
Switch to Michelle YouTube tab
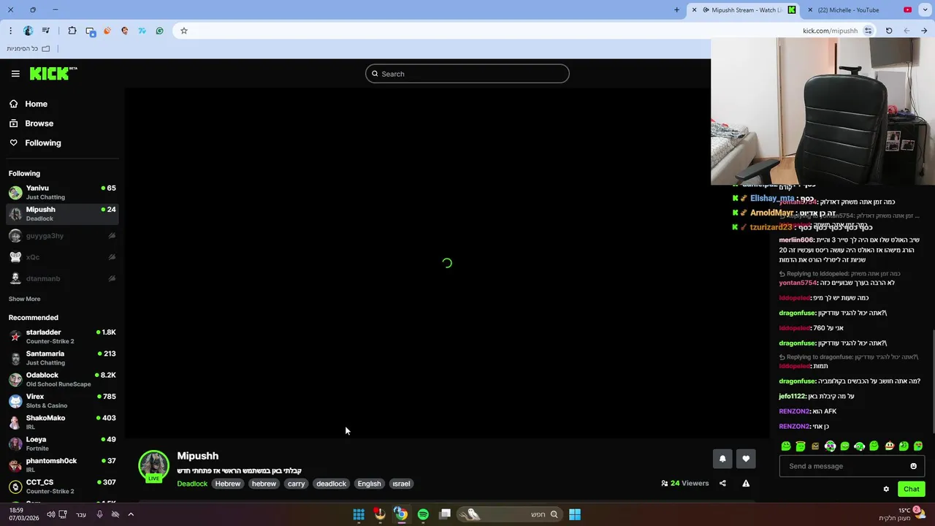859,10
